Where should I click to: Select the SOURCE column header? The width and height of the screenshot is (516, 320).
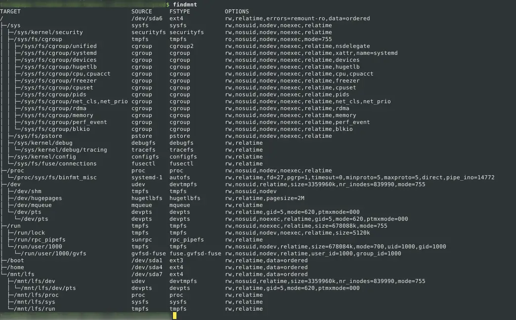142,11
